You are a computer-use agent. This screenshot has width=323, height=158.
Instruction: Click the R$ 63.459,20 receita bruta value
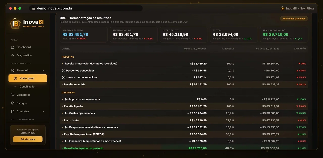point(198,64)
